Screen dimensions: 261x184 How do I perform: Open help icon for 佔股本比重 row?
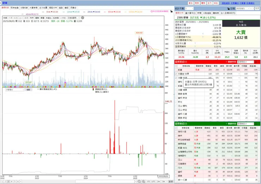tap(195, 43)
